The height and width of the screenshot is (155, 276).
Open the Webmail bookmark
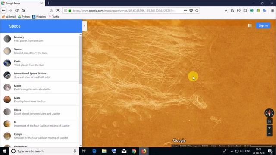tap(9, 17)
